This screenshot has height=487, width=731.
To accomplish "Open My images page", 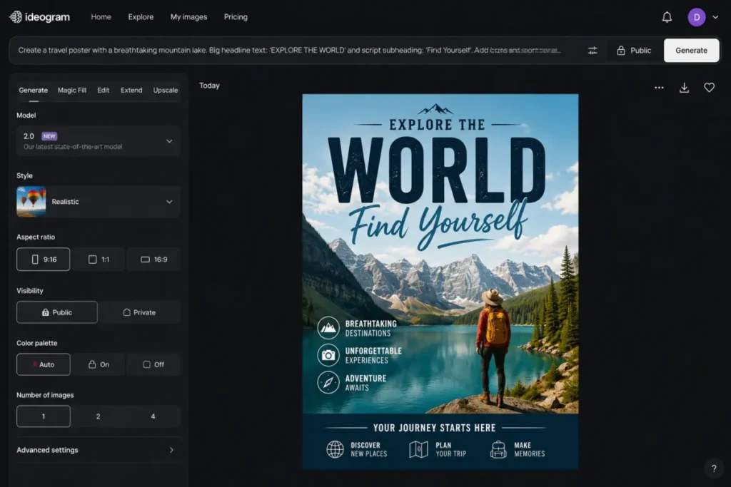I will (188, 17).
